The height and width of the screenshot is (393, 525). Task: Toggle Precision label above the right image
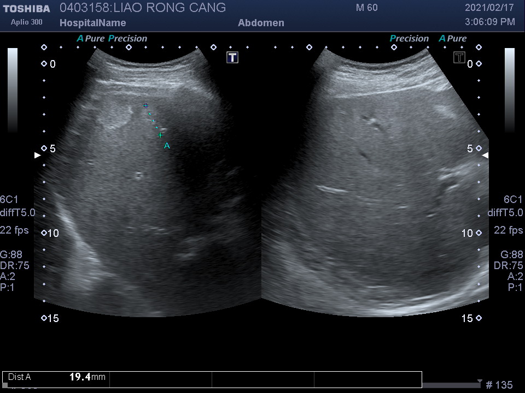409,39
